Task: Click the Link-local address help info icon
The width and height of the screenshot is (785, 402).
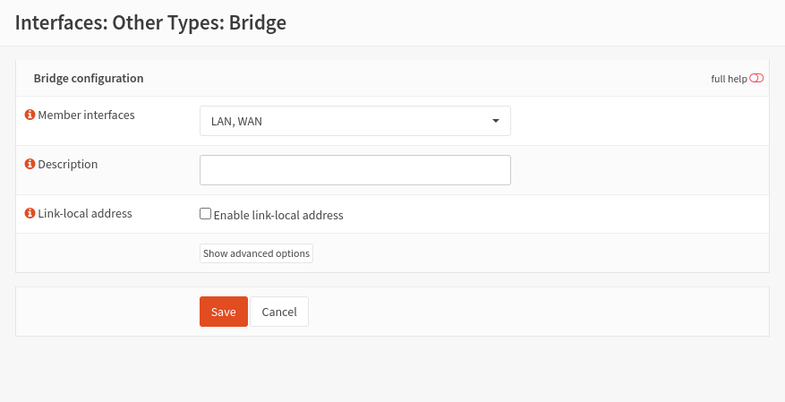Action: point(30,214)
